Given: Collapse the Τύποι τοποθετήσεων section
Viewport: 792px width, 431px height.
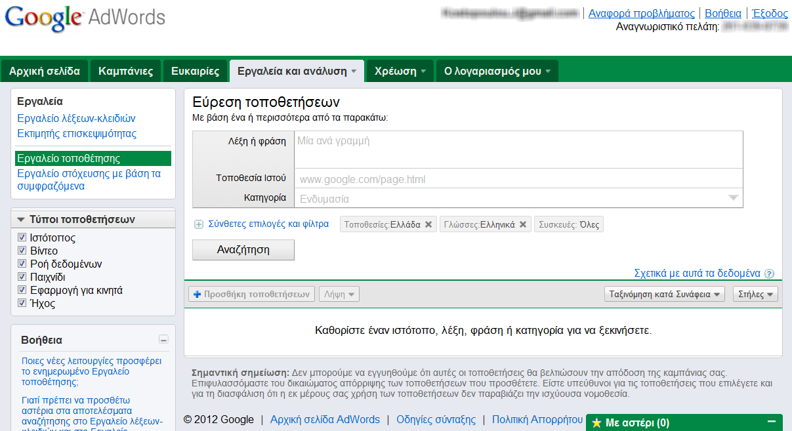Looking at the screenshot, I should coord(22,220).
